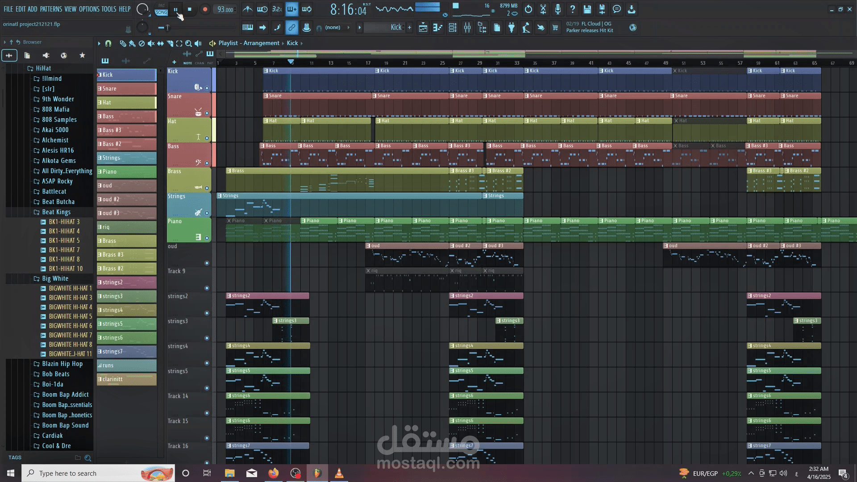857x482 pixels.
Task: Select the playlist Slip tool
Action: pos(160,43)
